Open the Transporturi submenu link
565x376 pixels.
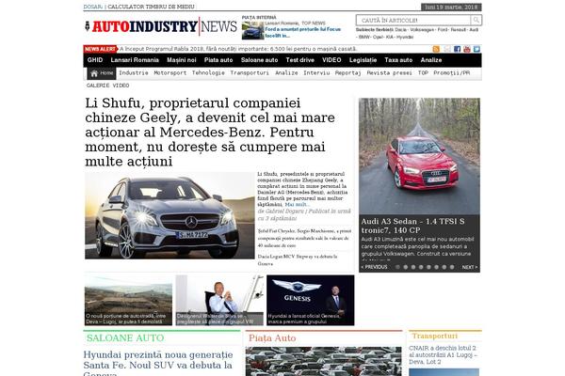[250, 73]
